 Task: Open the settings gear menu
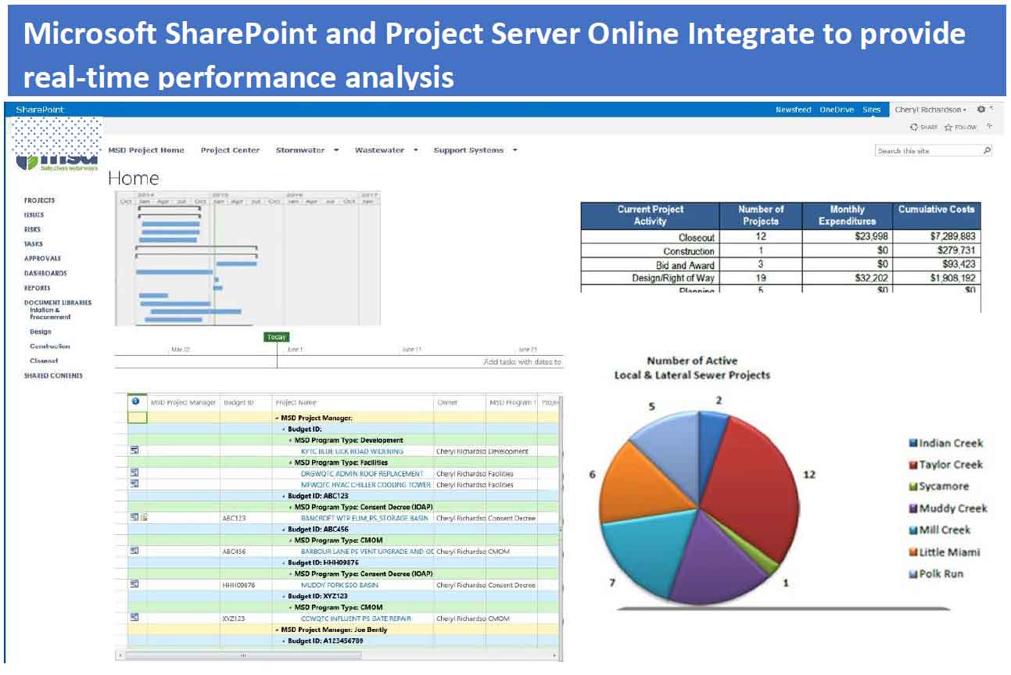tap(981, 110)
